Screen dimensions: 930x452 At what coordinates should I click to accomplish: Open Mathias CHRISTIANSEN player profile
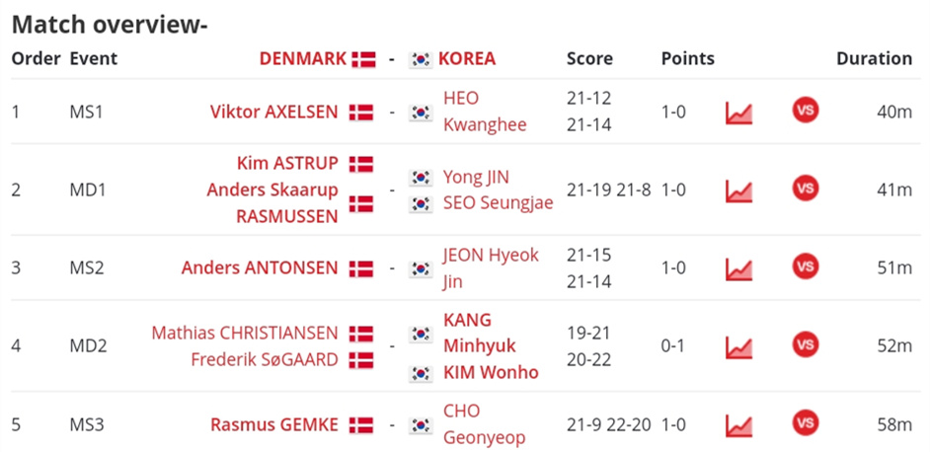(245, 333)
